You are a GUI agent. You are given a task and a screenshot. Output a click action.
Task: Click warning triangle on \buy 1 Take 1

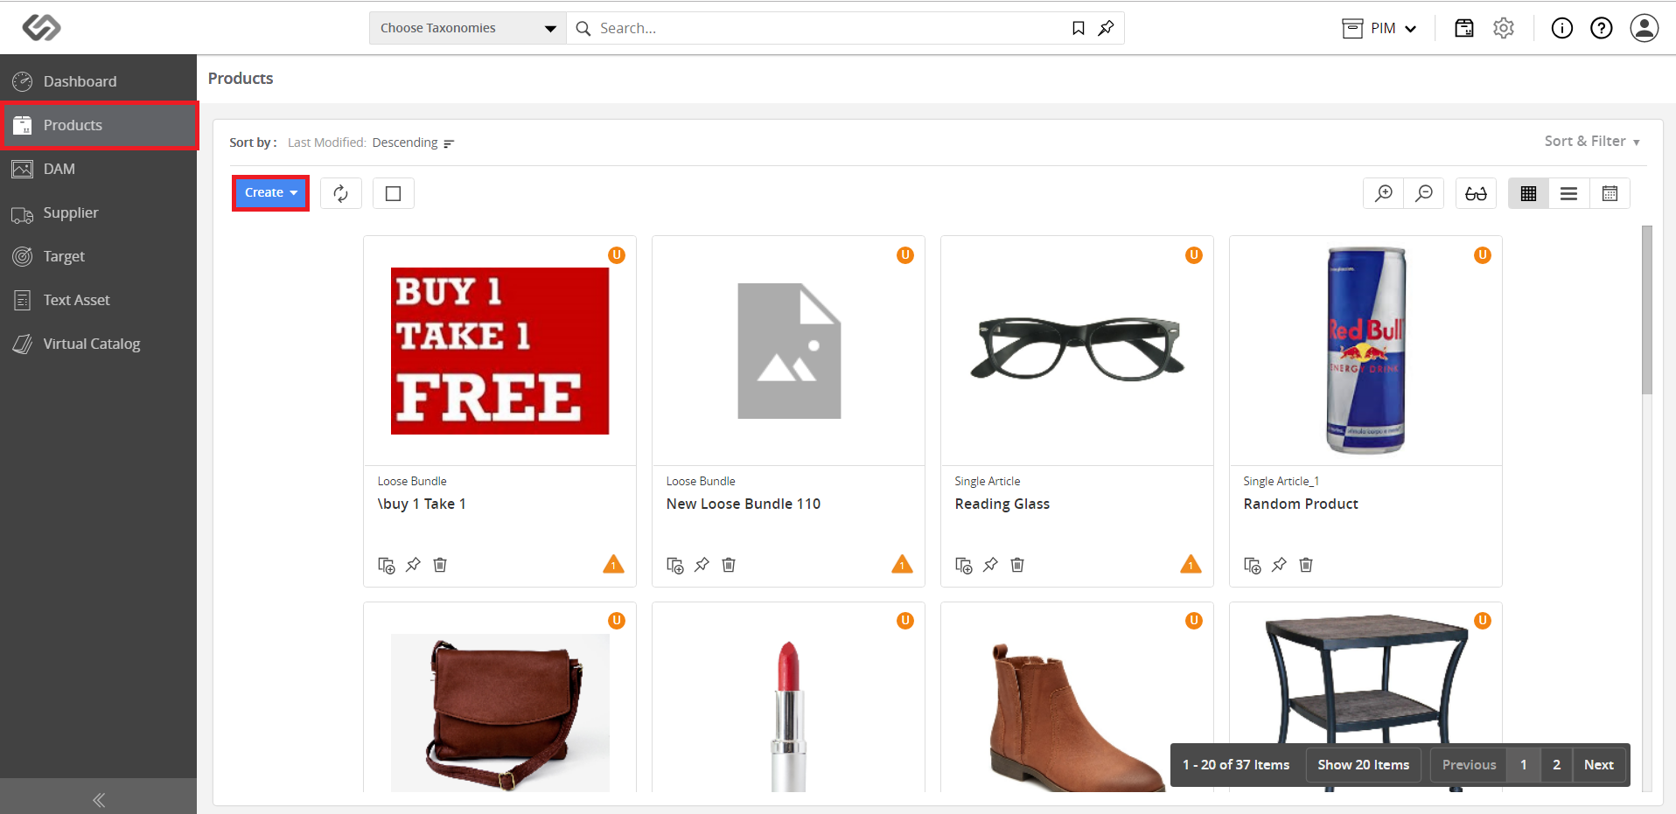(x=613, y=564)
